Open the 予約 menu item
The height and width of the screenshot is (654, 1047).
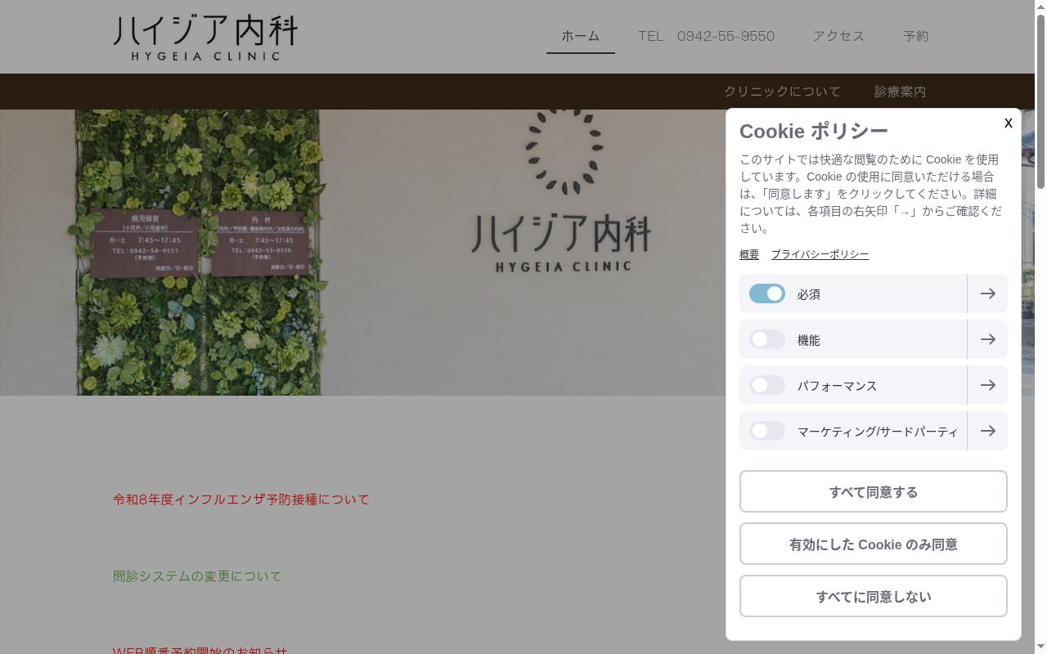(x=916, y=36)
